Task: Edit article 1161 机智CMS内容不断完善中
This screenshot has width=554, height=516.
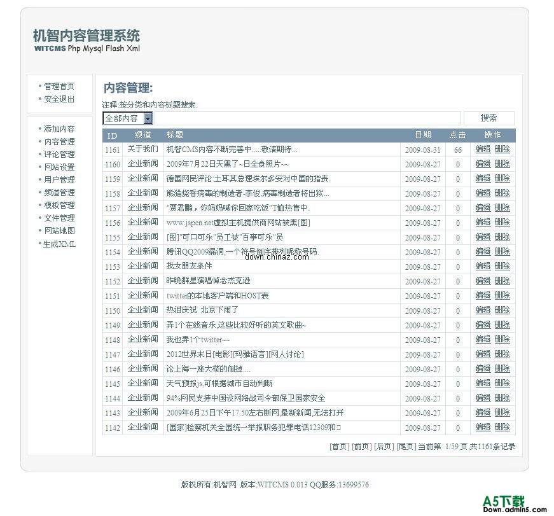Action: 483,150
